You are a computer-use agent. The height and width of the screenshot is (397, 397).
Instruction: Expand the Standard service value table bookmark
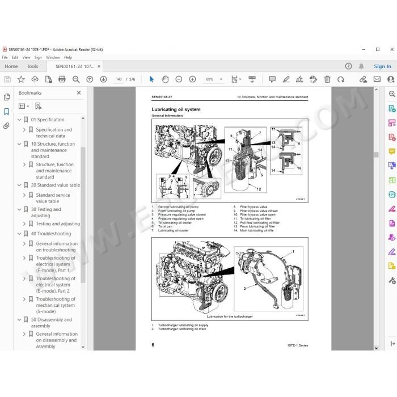click(24, 195)
